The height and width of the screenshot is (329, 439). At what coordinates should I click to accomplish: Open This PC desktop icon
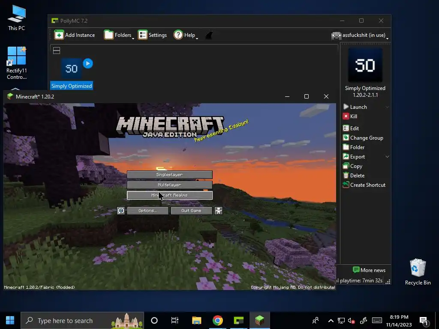[17, 18]
